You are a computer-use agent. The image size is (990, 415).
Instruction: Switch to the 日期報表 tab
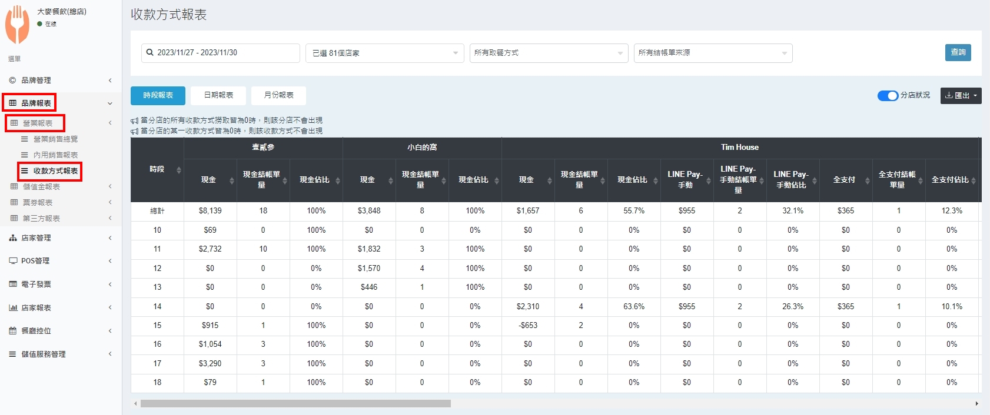(x=218, y=95)
